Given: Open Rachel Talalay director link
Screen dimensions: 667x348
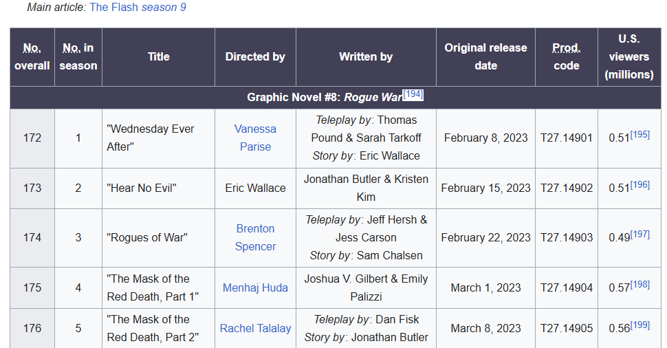Looking at the screenshot, I should [x=255, y=328].
